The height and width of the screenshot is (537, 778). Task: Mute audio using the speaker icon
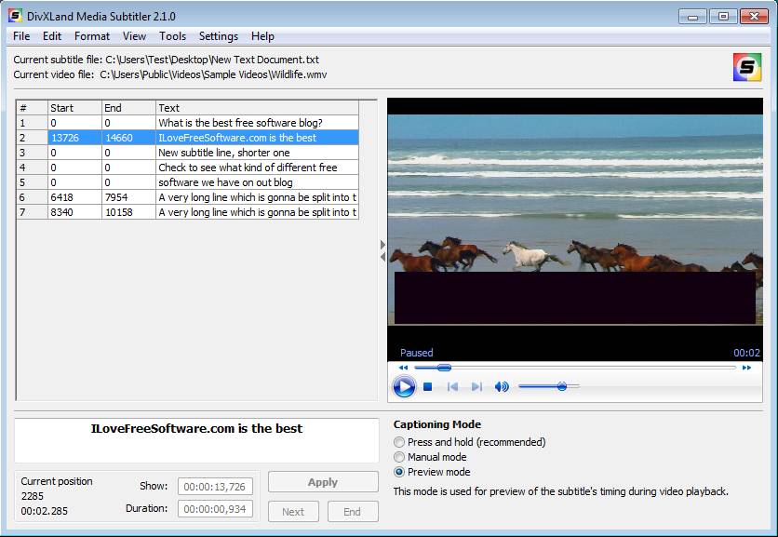(x=502, y=386)
